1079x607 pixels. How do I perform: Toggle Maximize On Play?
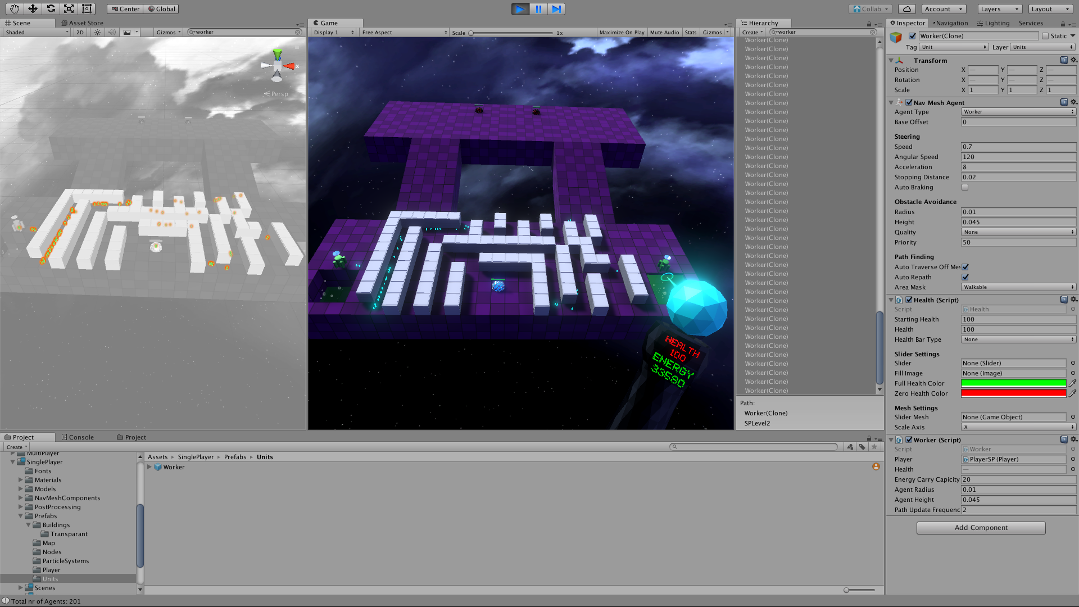(622, 33)
